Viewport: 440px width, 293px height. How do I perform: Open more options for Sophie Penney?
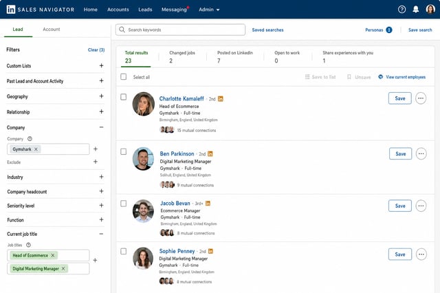click(x=421, y=254)
